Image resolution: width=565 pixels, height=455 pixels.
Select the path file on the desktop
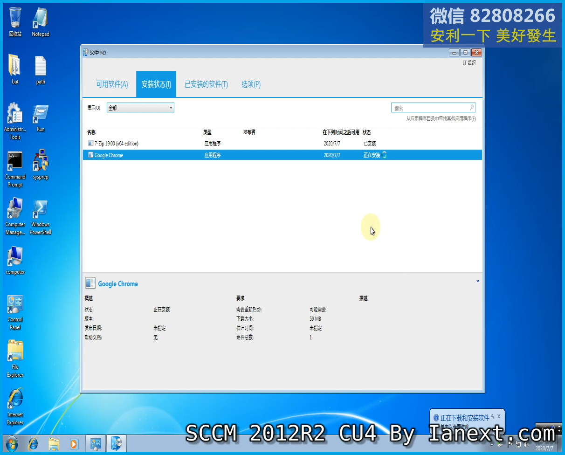coord(41,69)
